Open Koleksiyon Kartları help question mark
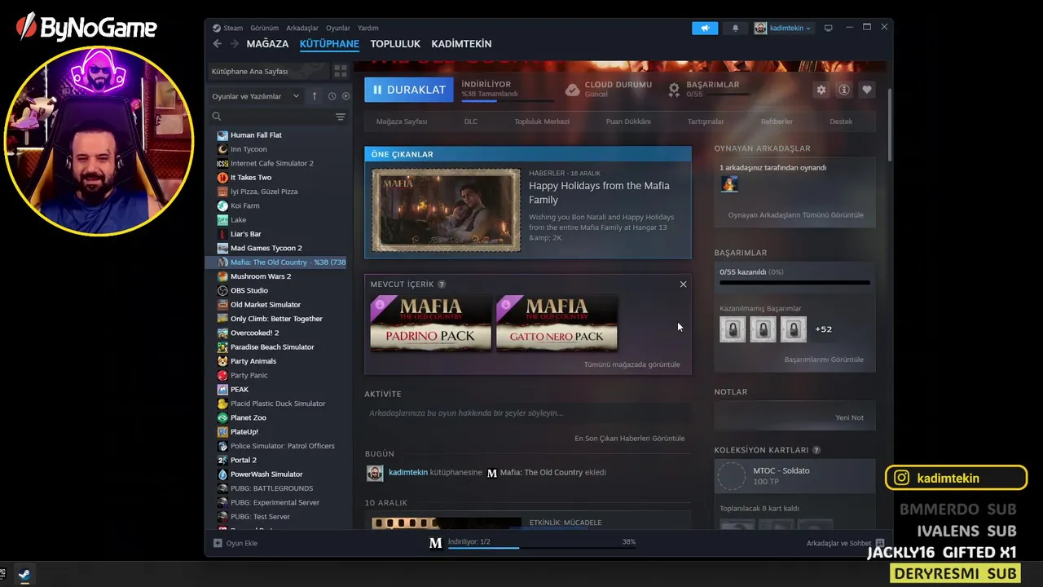The width and height of the screenshot is (1043, 587). click(816, 450)
